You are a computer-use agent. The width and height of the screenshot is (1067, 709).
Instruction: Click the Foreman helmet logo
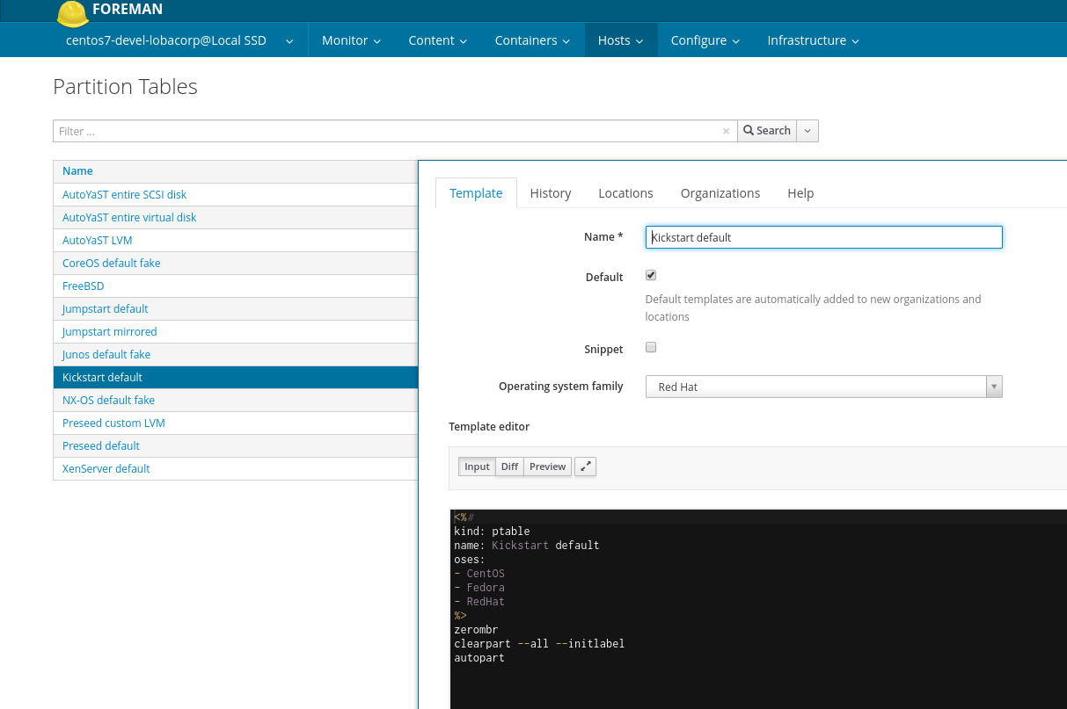coord(71,12)
